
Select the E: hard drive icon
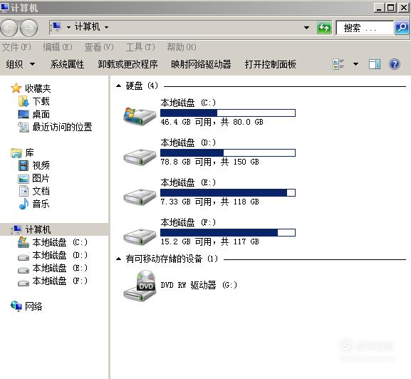click(x=140, y=197)
